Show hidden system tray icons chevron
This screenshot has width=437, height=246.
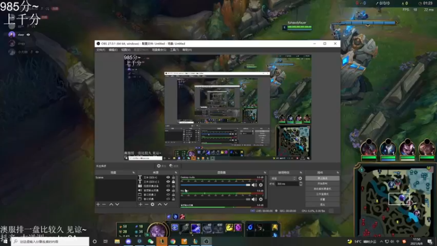[381, 242]
